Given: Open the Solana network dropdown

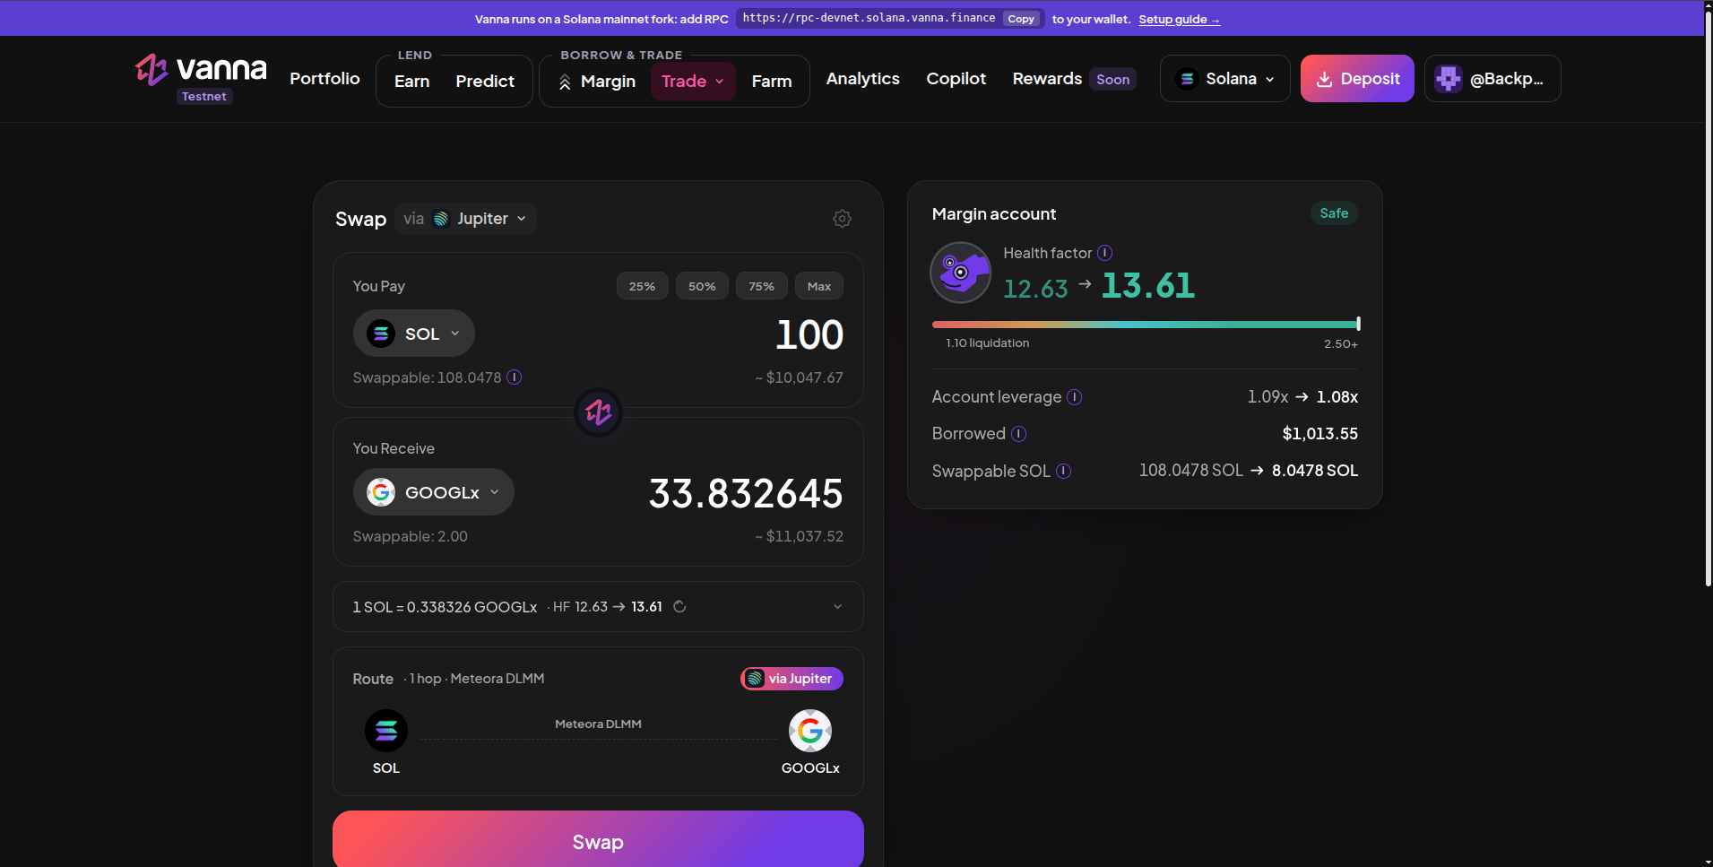Looking at the screenshot, I should click(x=1225, y=79).
